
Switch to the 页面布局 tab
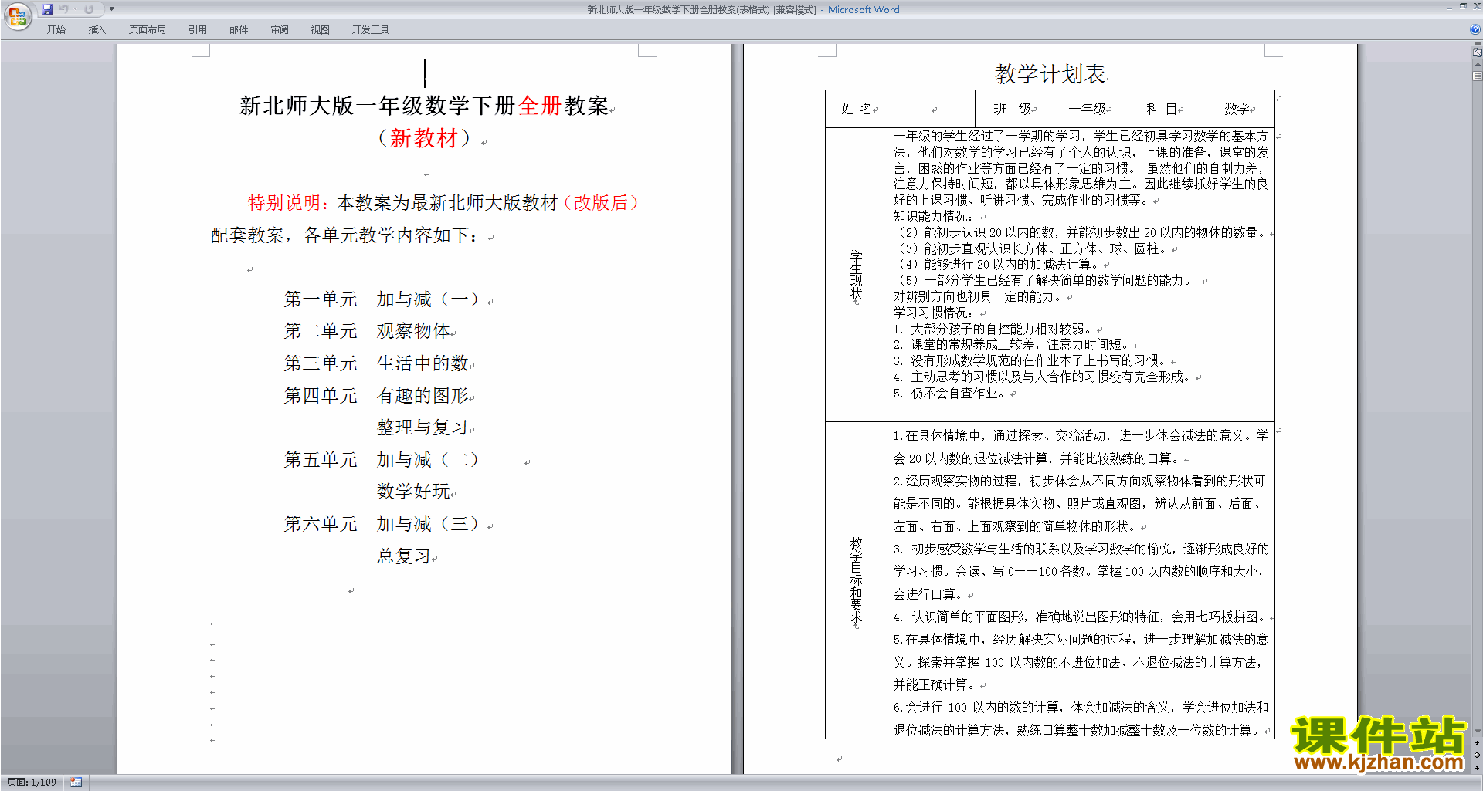coord(148,30)
